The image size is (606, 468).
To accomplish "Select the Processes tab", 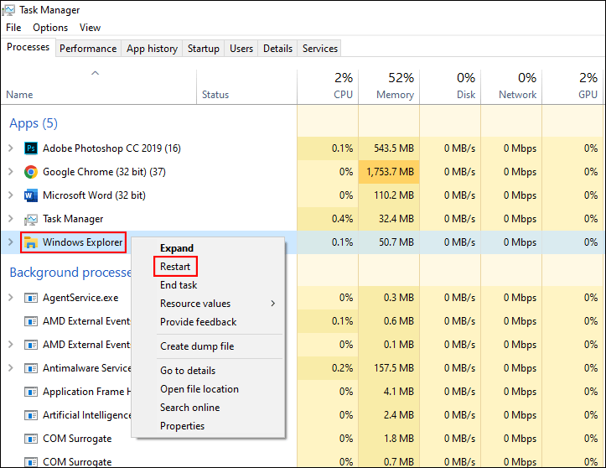I will [x=28, y=47].
